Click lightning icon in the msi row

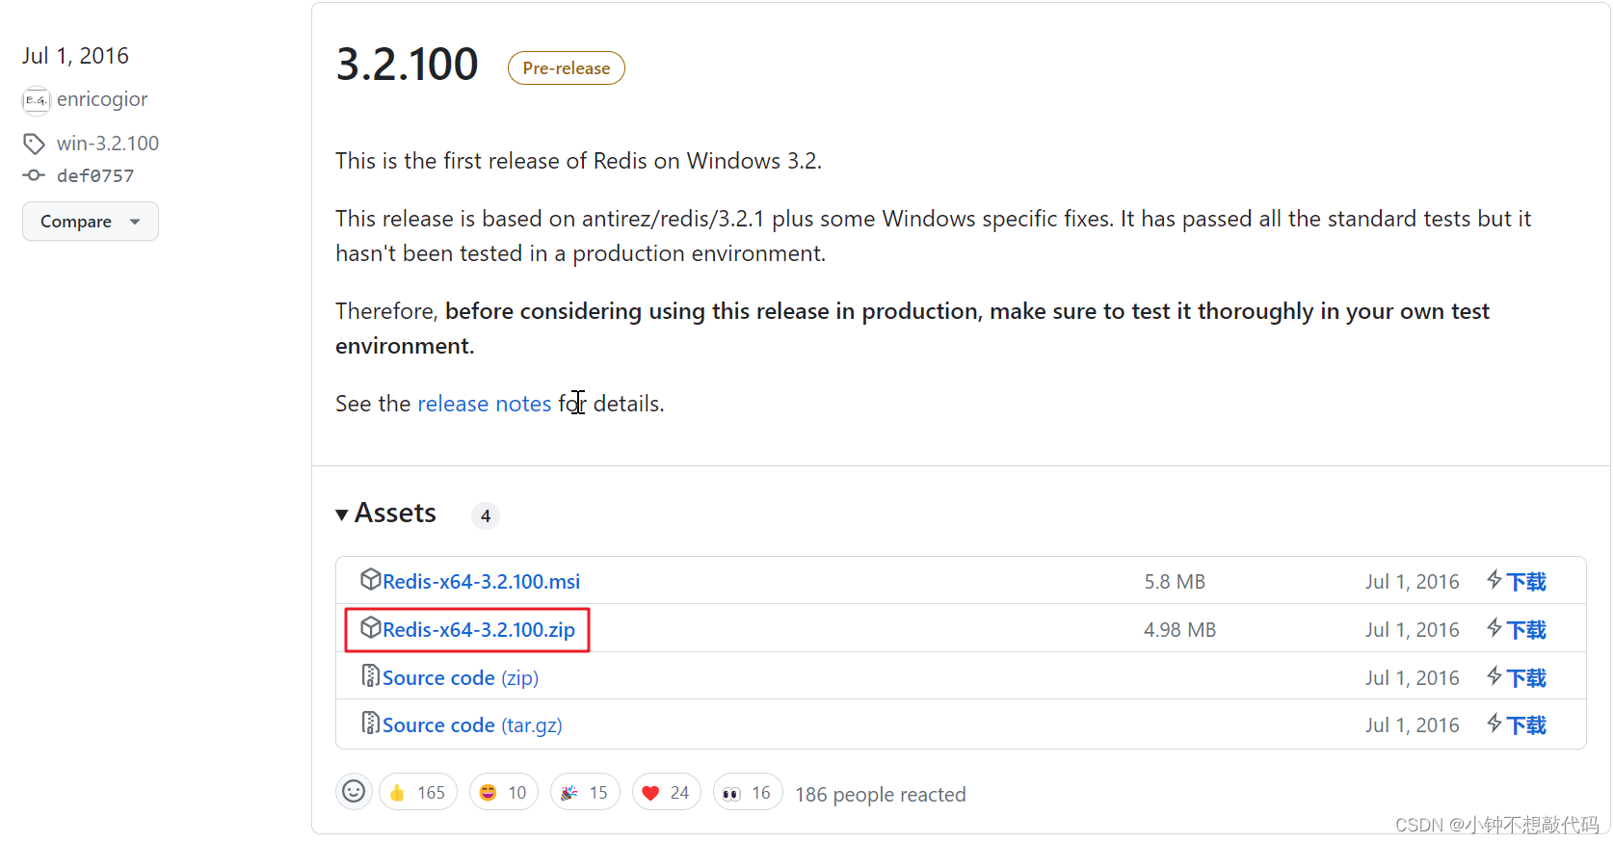click(1494, 579)
